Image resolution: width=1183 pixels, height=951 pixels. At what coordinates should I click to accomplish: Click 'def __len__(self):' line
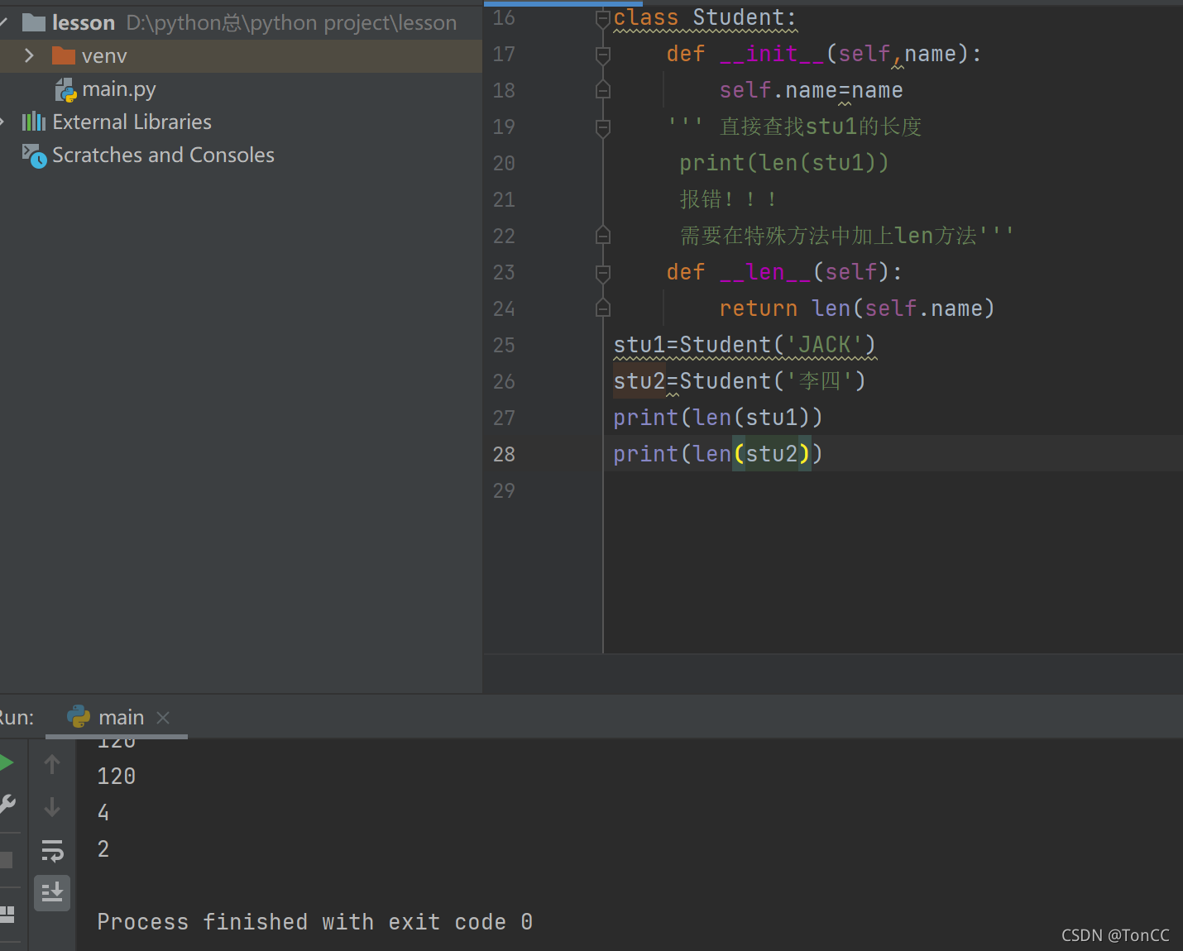(784, 272)
